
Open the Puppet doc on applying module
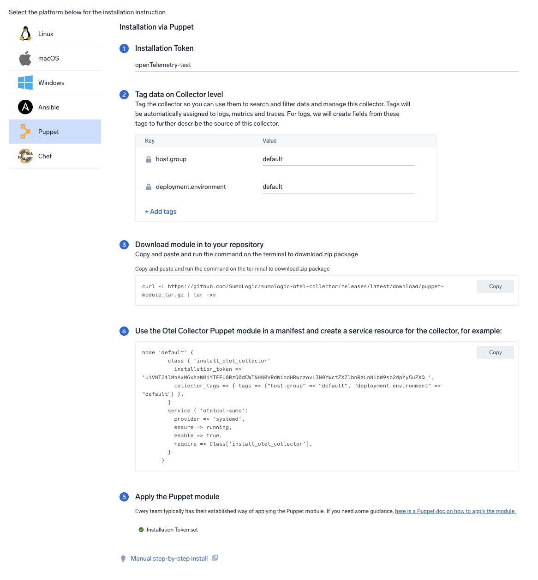(x=455, y=511)
